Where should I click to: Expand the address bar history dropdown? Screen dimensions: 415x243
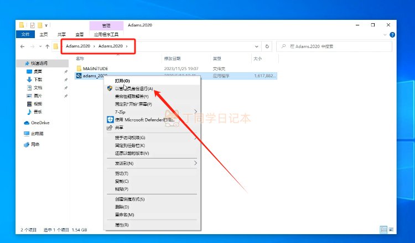(256, 46)
